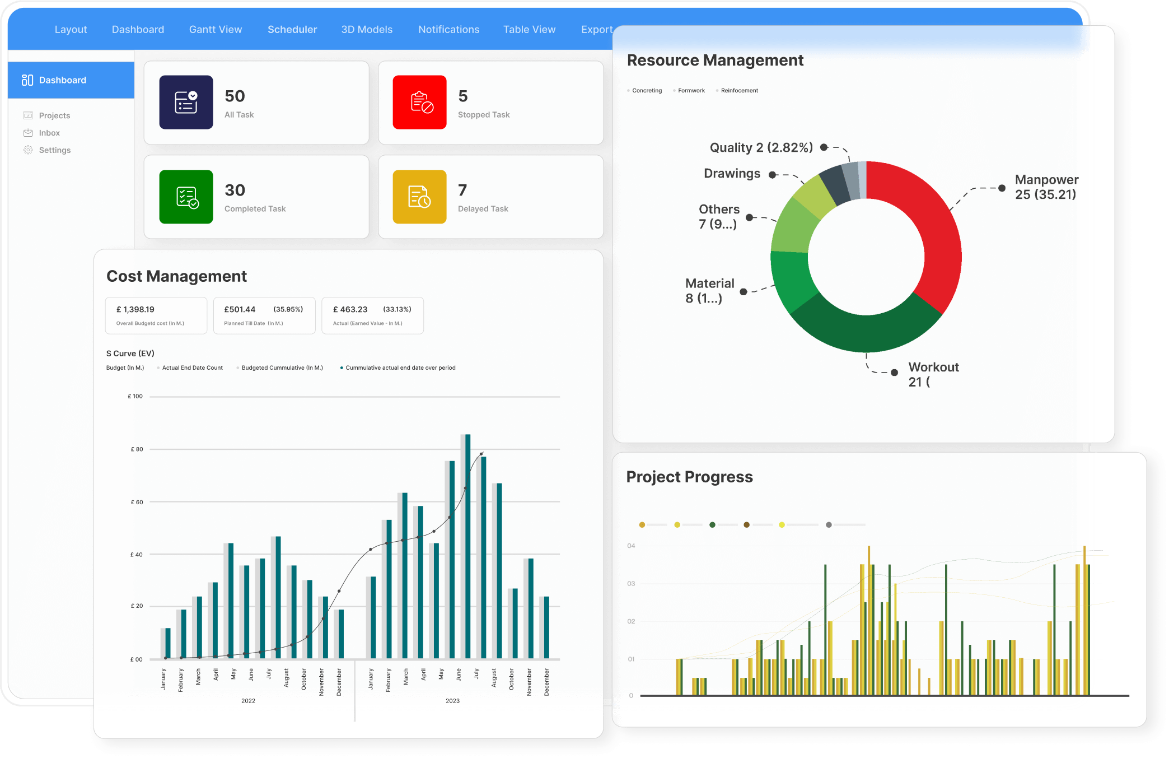Screen dimensions: 1169x758
Task: Click the Settings gear icon
Action: click(x=28, y=150)
